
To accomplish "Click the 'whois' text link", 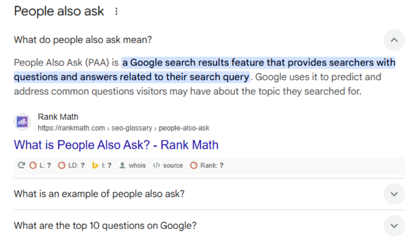I will point(137,165).
